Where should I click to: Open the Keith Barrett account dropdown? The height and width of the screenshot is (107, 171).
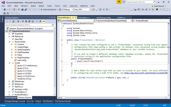pos(165,6)
